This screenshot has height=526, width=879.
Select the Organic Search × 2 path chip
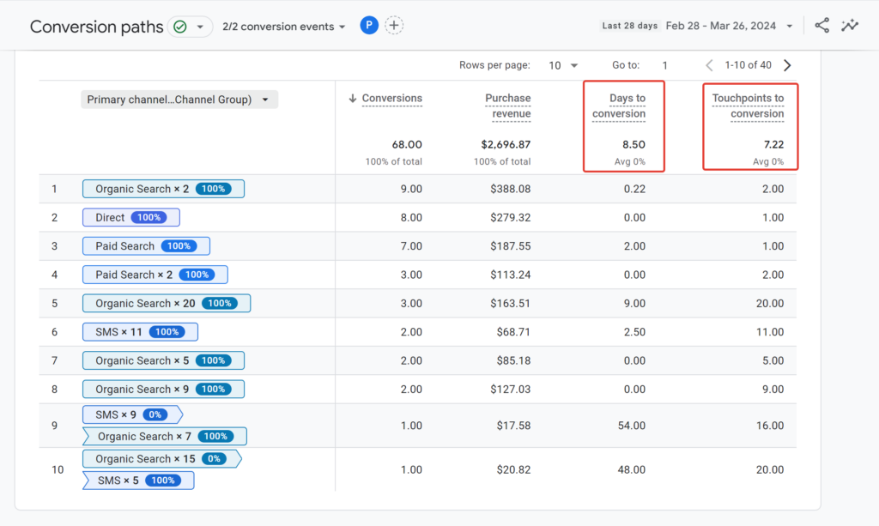click(x=163, y=189)
